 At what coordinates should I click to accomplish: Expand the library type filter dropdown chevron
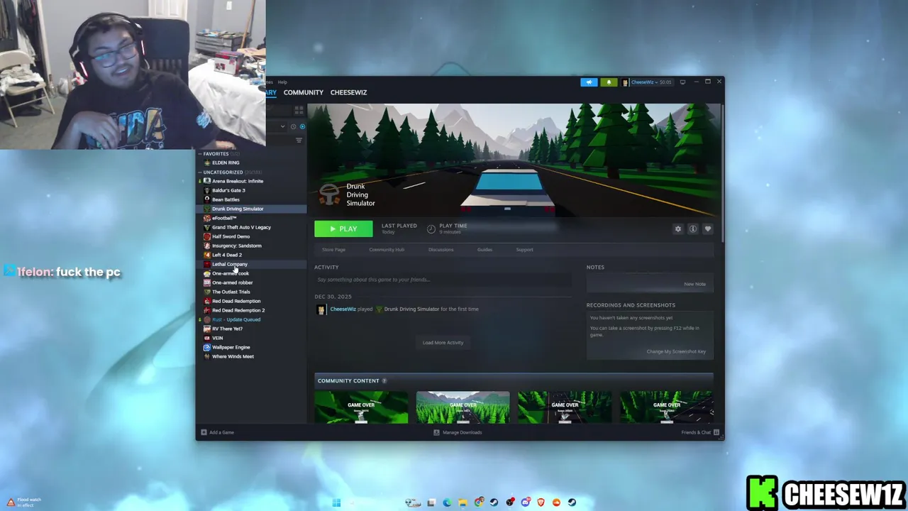(282, 126)
